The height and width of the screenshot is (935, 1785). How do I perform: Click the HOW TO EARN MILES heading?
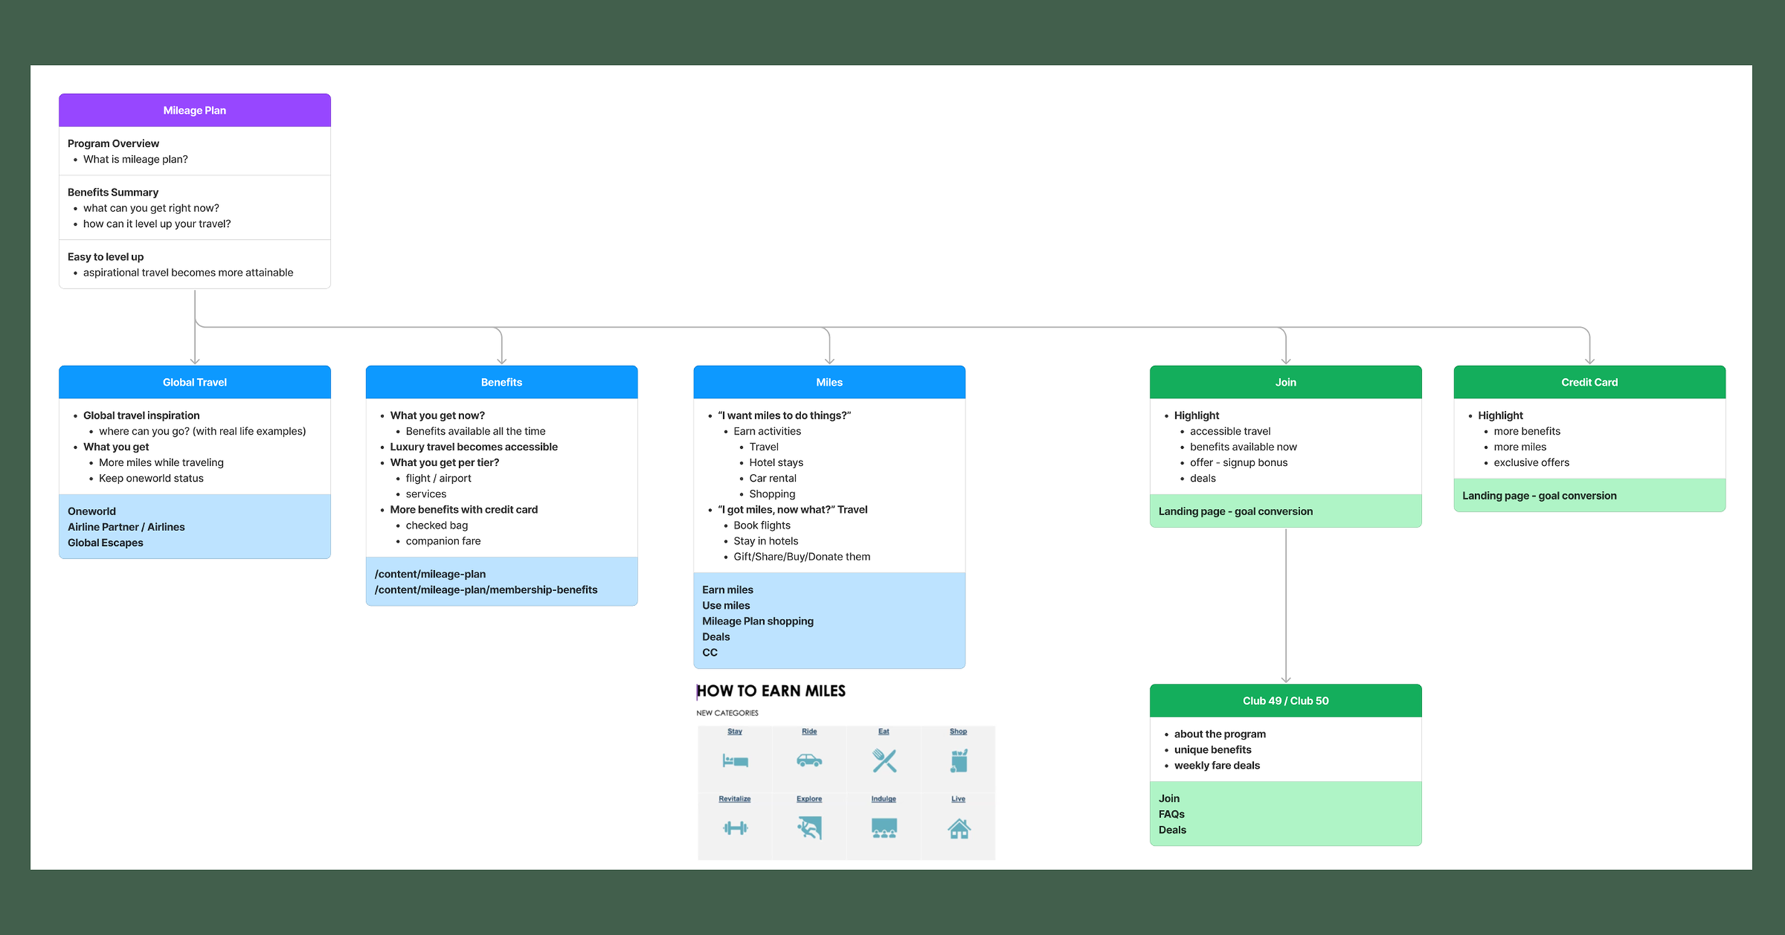click(x=771, y=691)
